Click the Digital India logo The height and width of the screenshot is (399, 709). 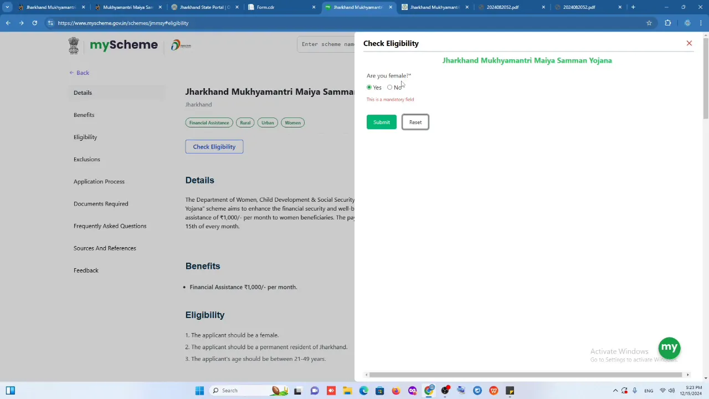(181, 45)
